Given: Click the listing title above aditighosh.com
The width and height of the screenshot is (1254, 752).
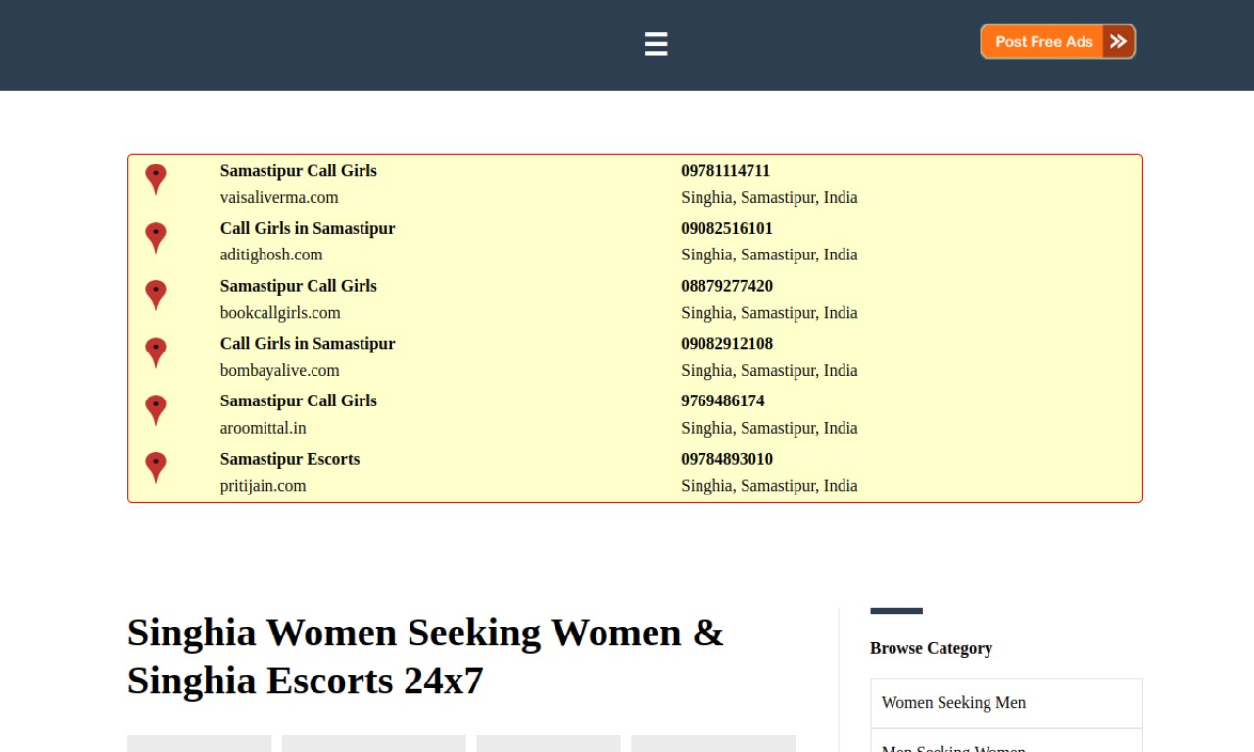Looking at the screenshot, I should [308, 228].
